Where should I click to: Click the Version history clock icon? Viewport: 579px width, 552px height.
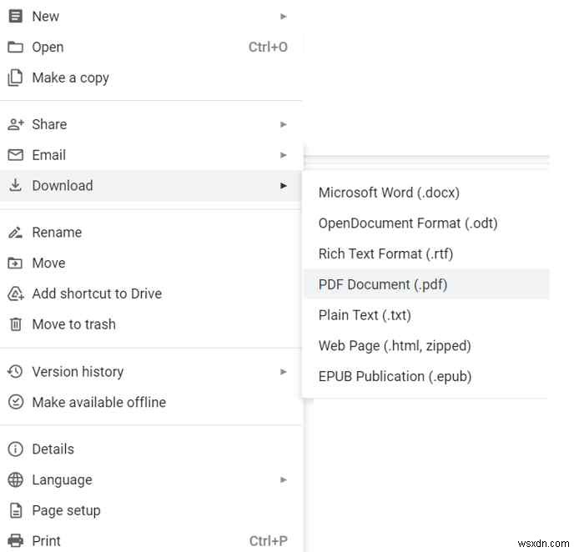[x=15, y=372]
